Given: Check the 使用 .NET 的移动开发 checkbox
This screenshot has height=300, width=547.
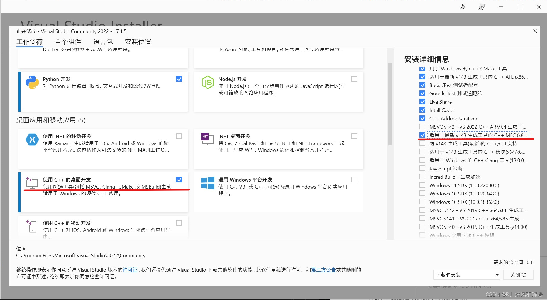Looking at the screenshot, I should pyautogui.click(x=179, y=136).
